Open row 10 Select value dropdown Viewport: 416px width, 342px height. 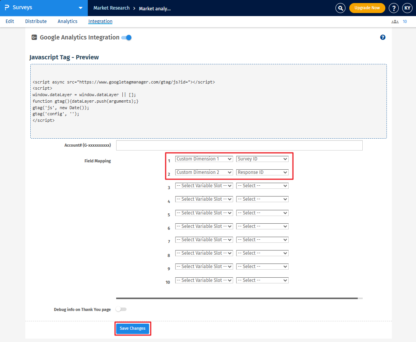click(262, 280)
